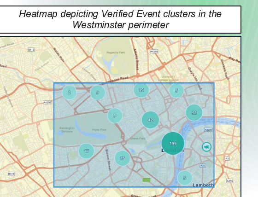
Task: Select the cluster marker labeled 42
Action: 150,120
